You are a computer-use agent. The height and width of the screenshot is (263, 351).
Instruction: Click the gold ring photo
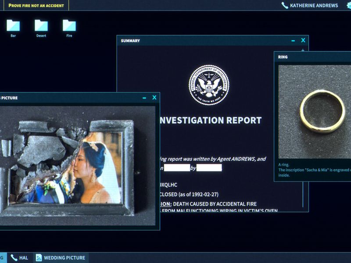[x=315, y=112]
